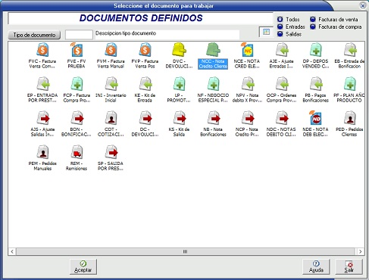Filter by Facturas de venta radio

(313, 20)
